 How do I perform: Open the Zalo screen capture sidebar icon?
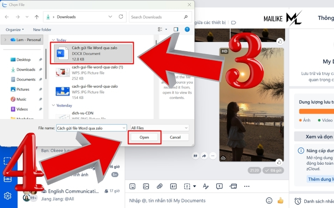point(8,161)
